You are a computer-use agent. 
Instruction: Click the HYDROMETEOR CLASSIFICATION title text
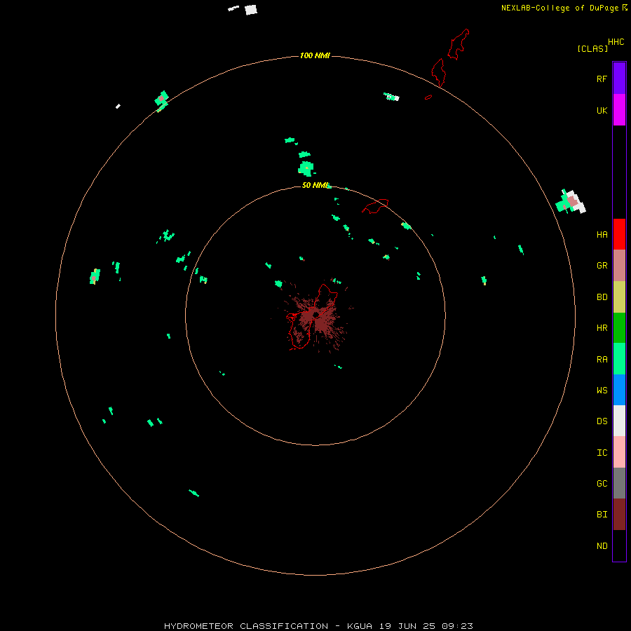coord(246,626)
